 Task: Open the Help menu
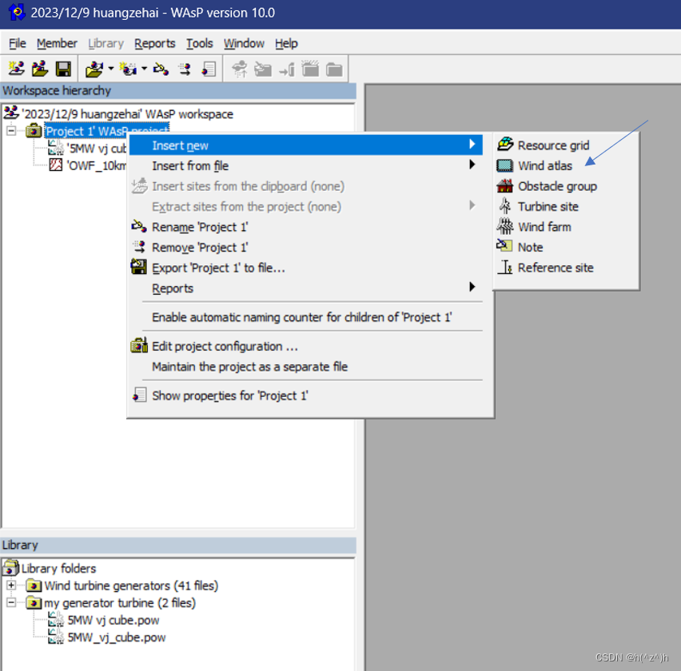coord(286,43)
